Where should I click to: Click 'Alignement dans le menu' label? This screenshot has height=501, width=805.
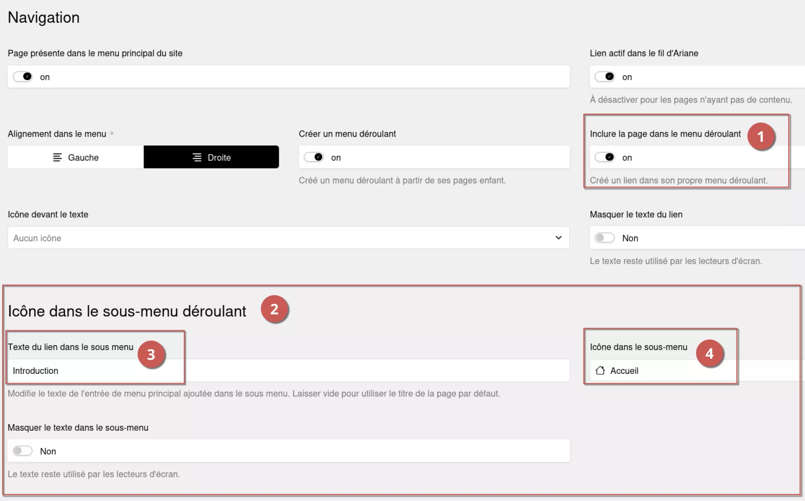pyautogui.click(x=57, y=134)
